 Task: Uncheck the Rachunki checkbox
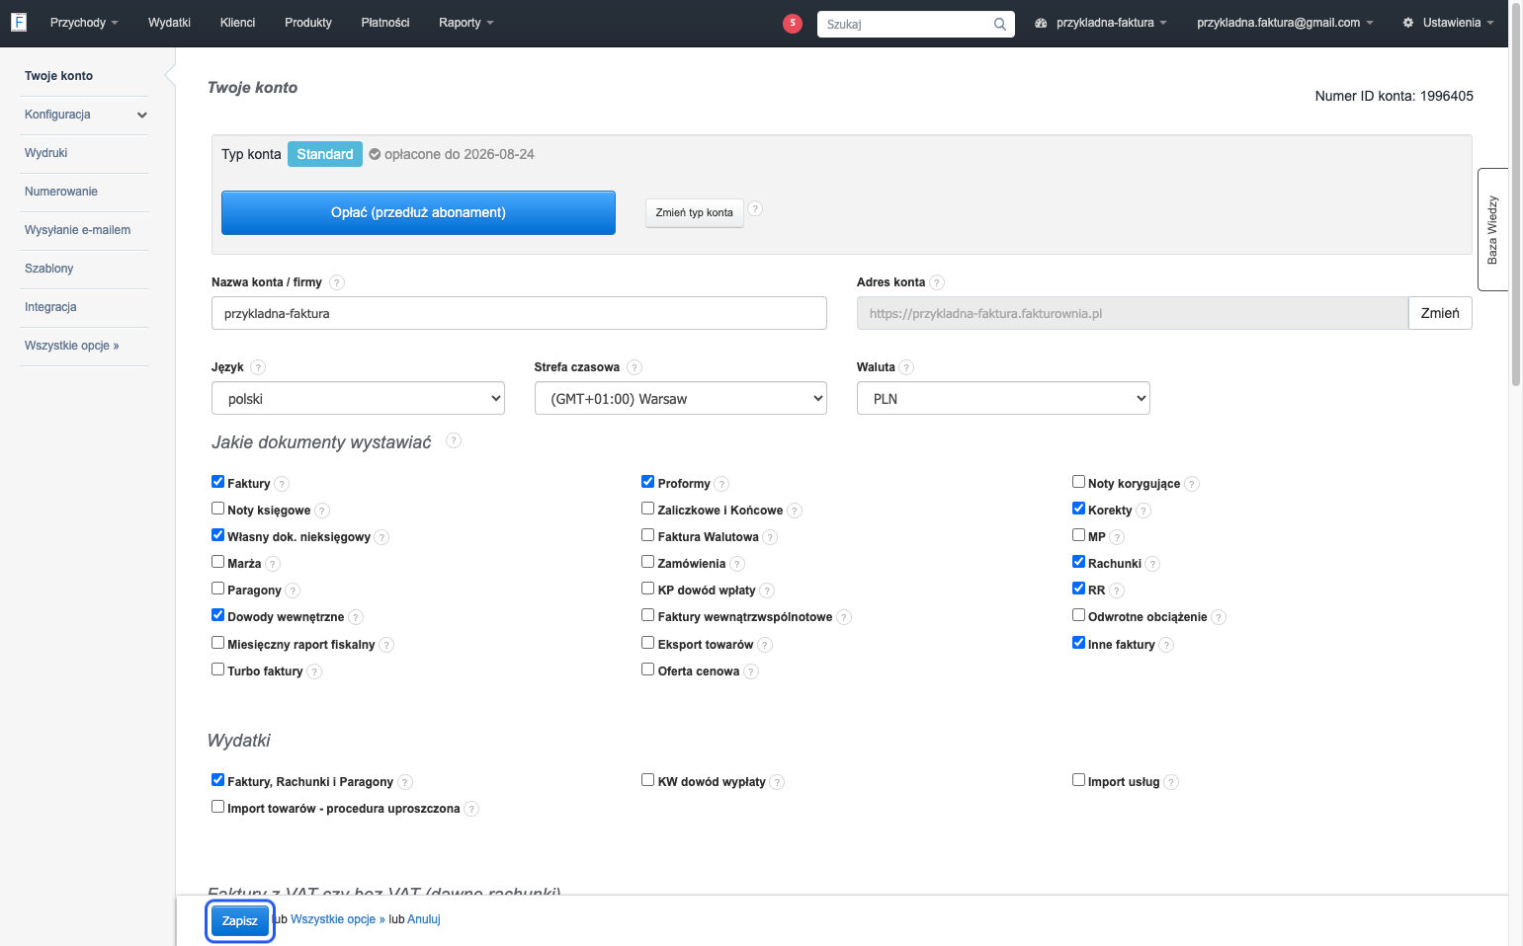click(x=1079, y=562)
